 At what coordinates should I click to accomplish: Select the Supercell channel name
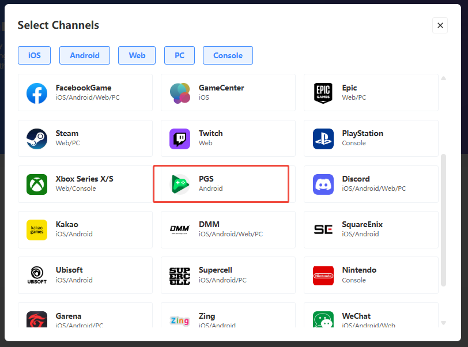pos(216,270)
